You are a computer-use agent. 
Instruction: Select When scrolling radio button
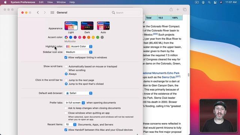pos(66,70)
